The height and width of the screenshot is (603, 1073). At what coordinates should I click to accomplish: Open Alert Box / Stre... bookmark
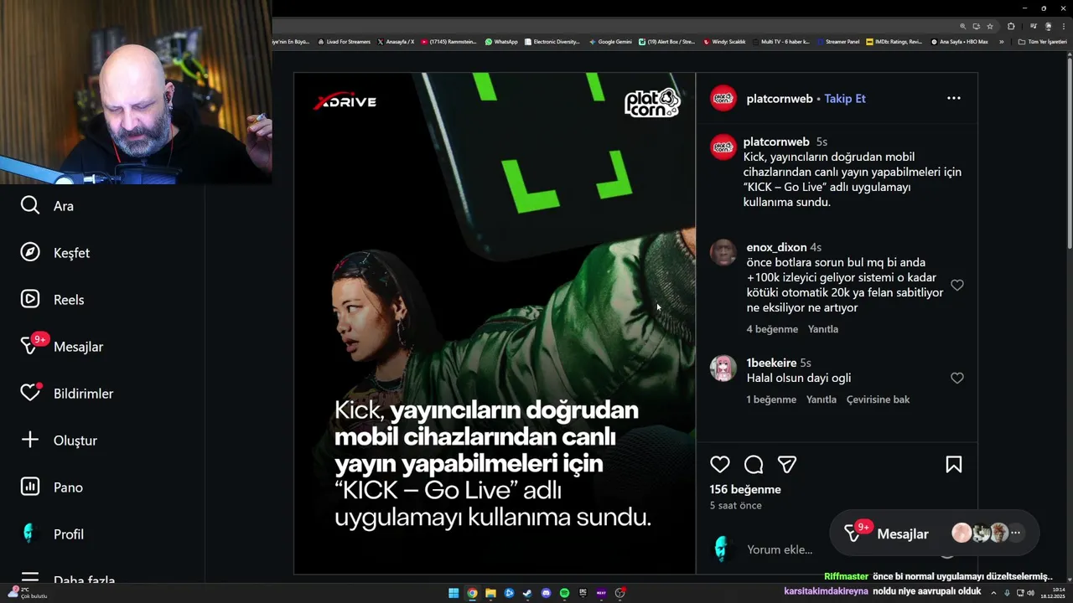pos(667,41)
